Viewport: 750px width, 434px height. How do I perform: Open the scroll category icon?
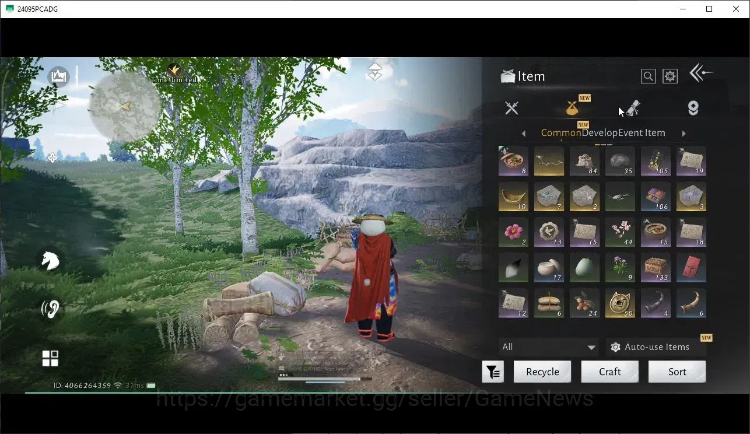[632, 108]
